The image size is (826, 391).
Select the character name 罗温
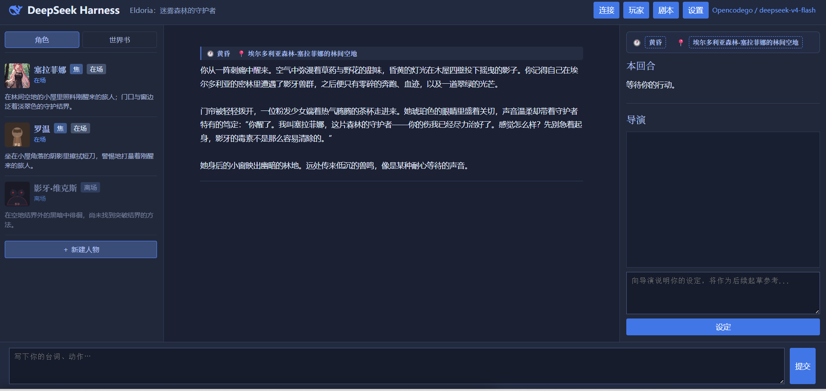click(x=42, y=129)
